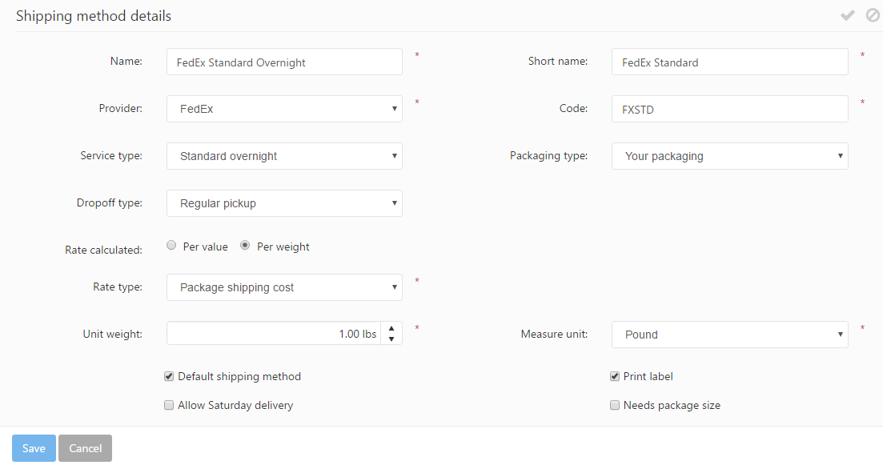This screenshot has height=469, width=883.
Task: Increase unit weight with up arrow
Action: [391, 328]
